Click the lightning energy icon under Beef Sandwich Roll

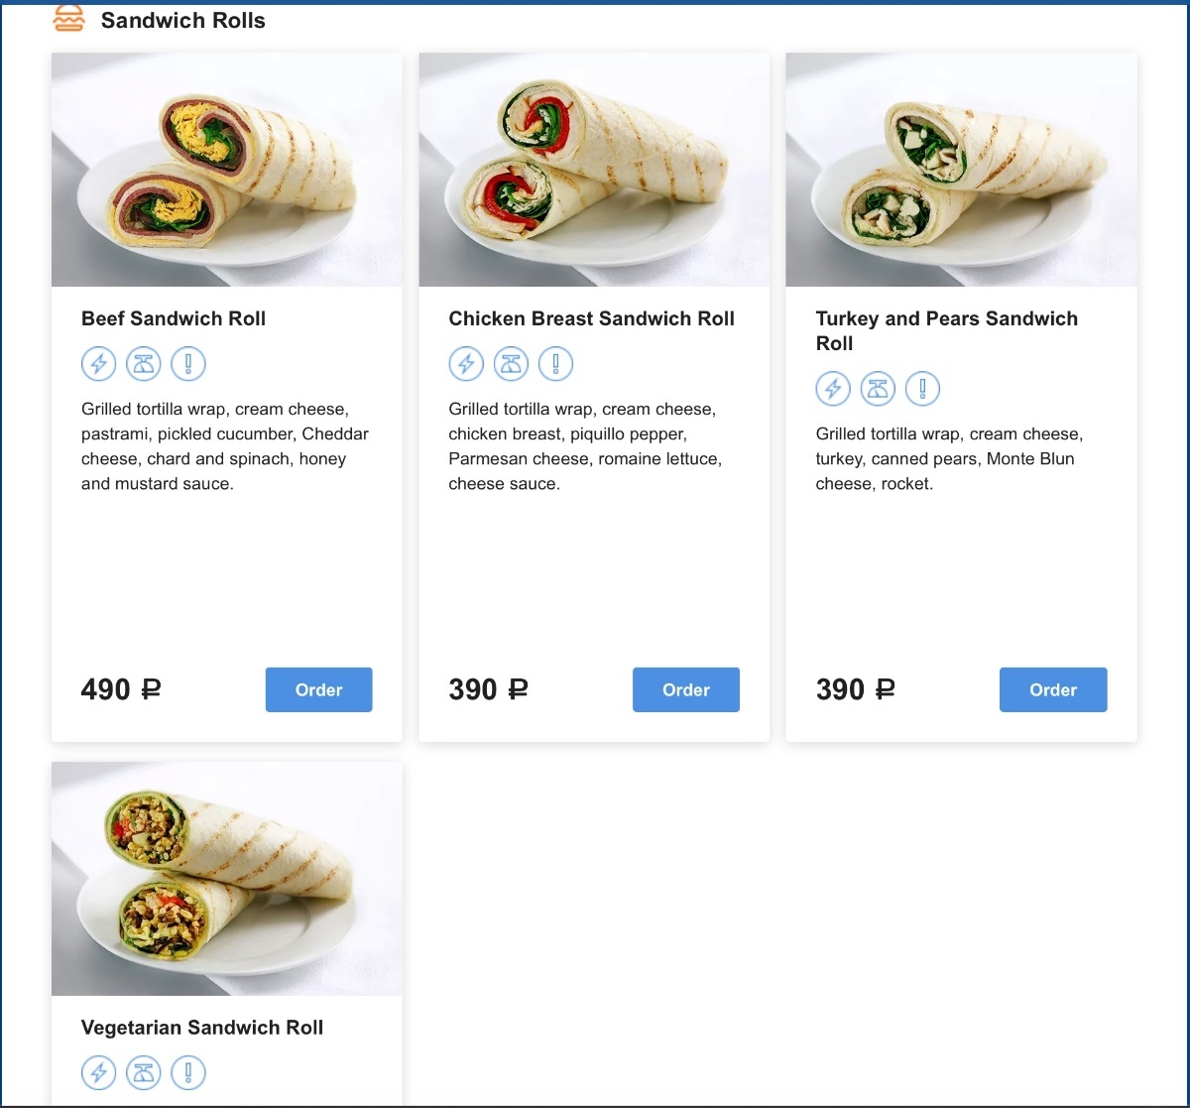point(98,364)
